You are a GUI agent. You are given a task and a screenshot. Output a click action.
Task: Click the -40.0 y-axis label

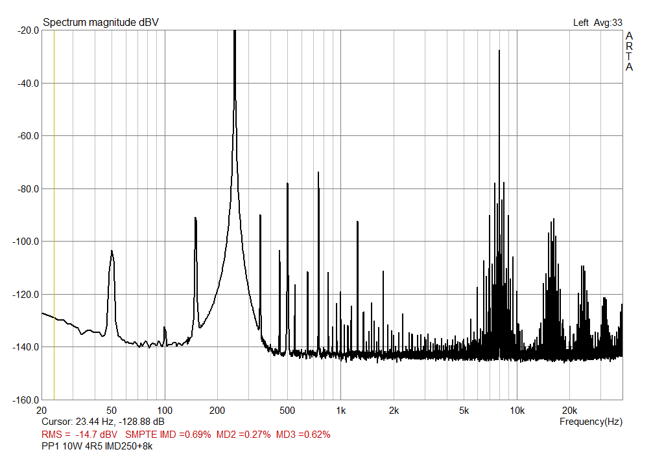29,84
